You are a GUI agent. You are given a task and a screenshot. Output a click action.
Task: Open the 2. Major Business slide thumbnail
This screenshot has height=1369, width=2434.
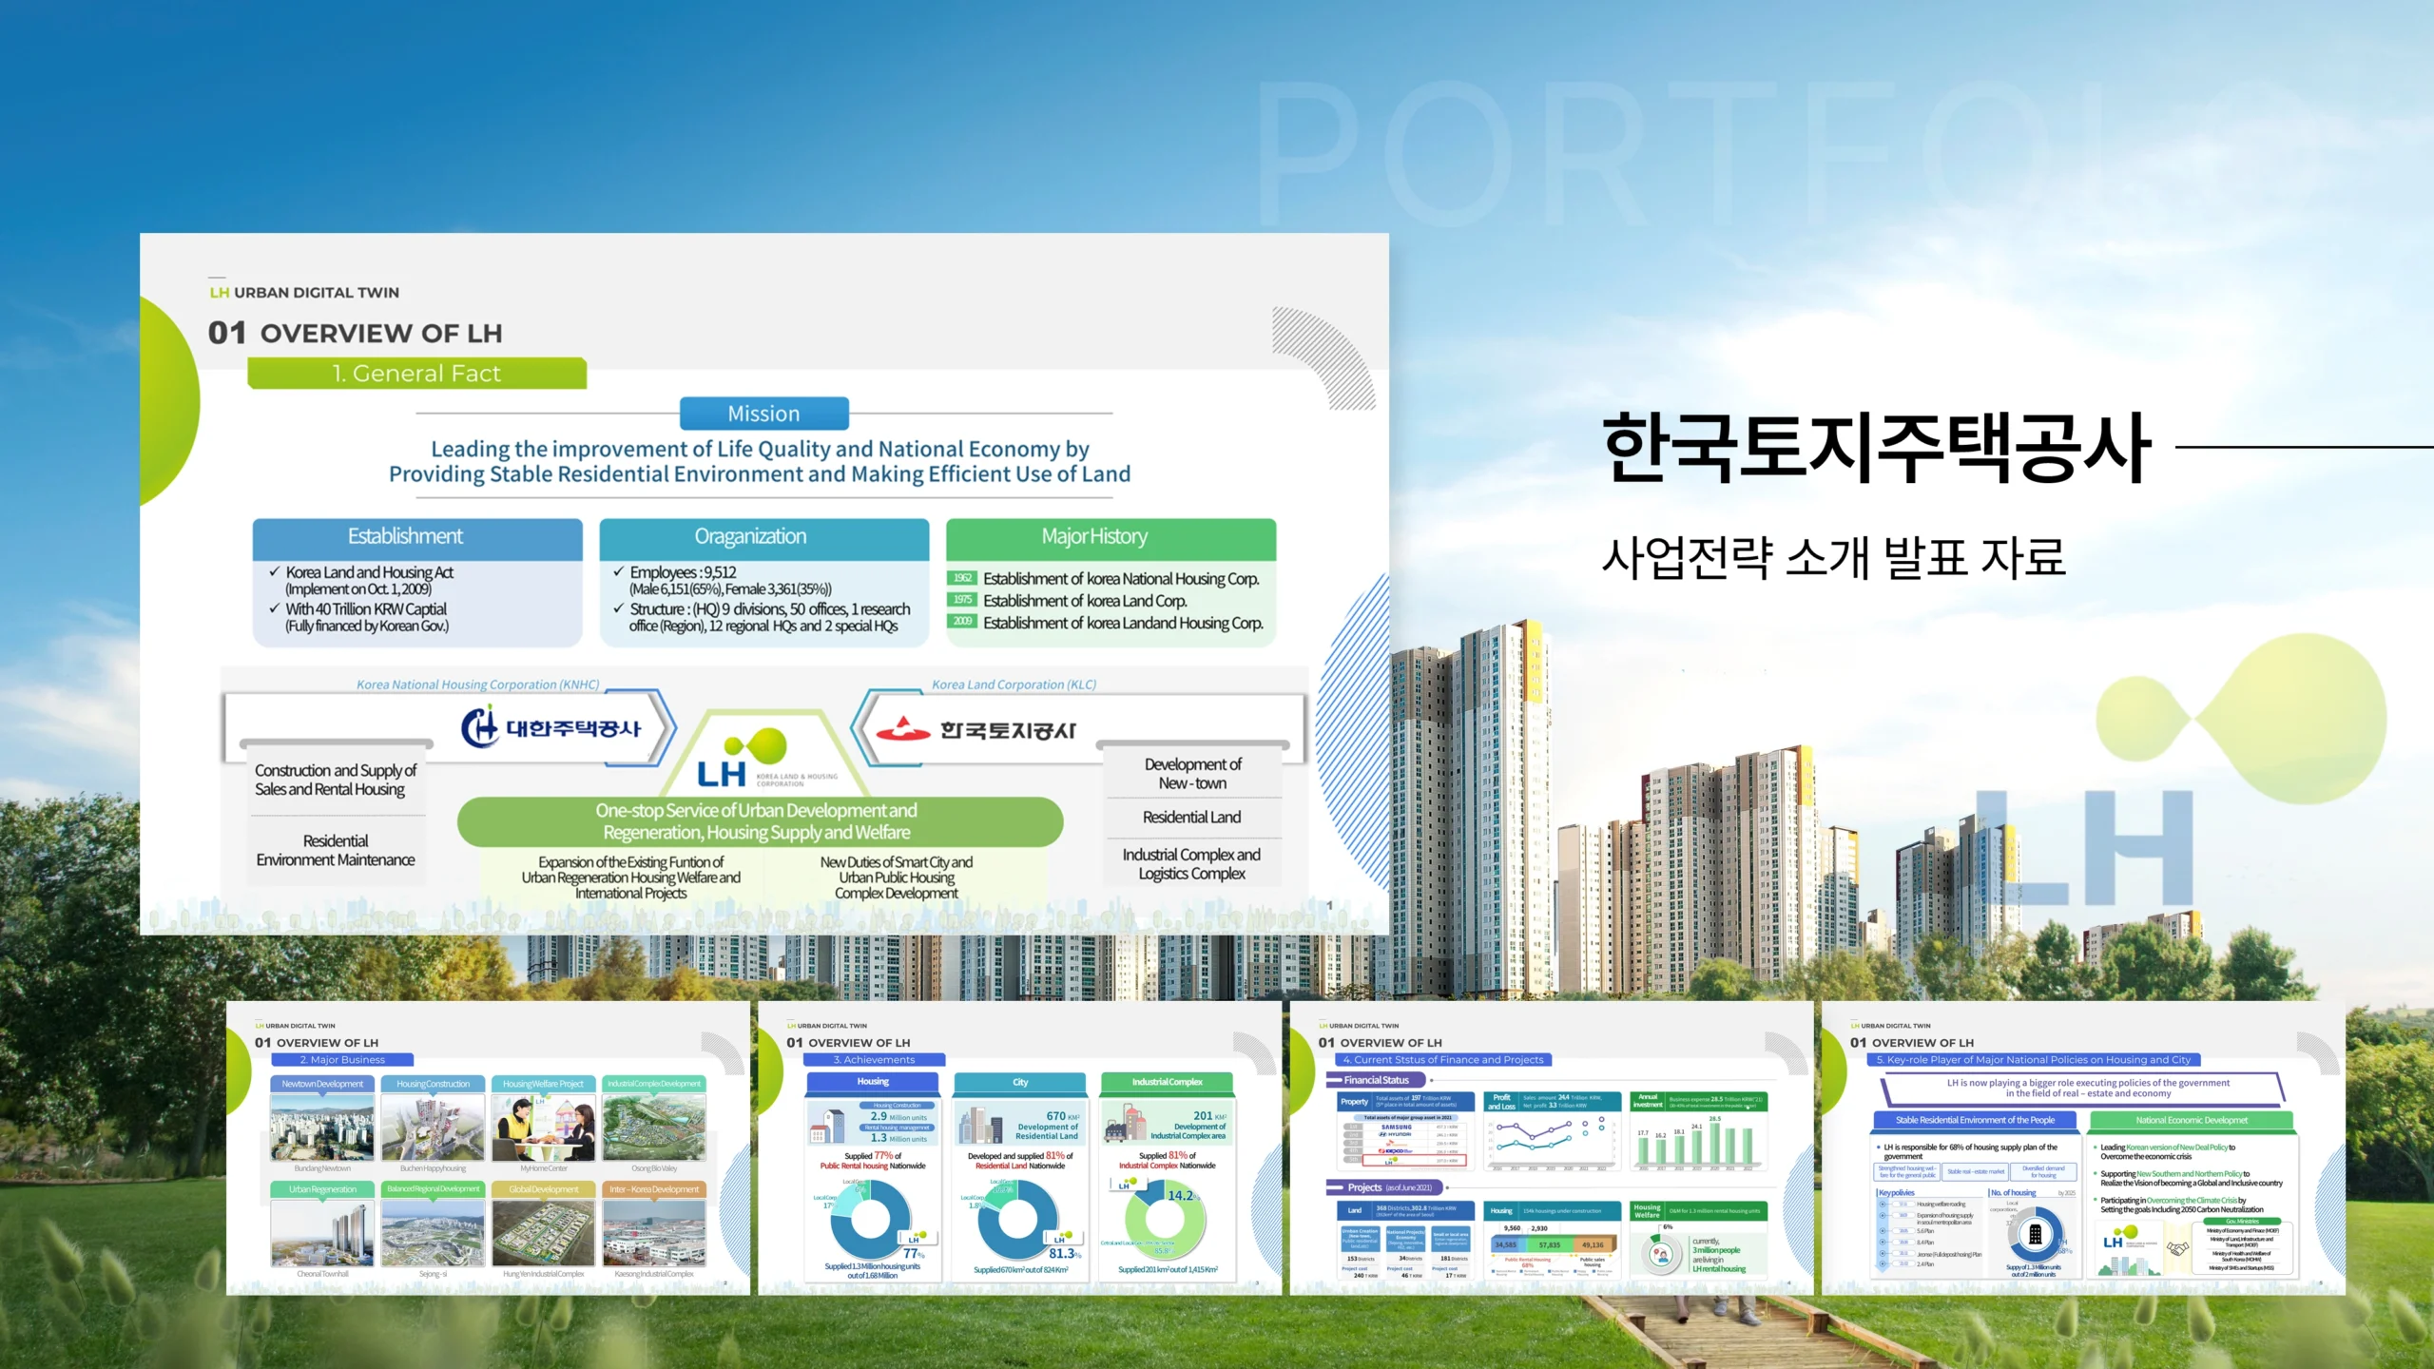[x=487, y=1147]
